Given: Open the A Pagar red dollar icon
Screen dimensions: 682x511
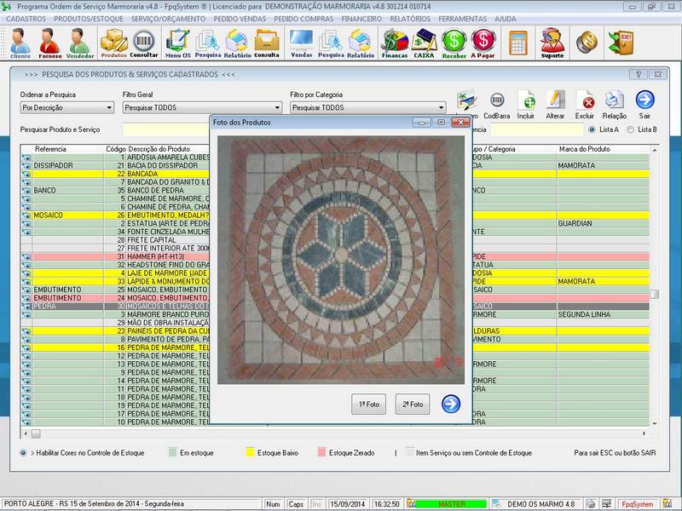Looking at the screenshot, I should 483,41.
